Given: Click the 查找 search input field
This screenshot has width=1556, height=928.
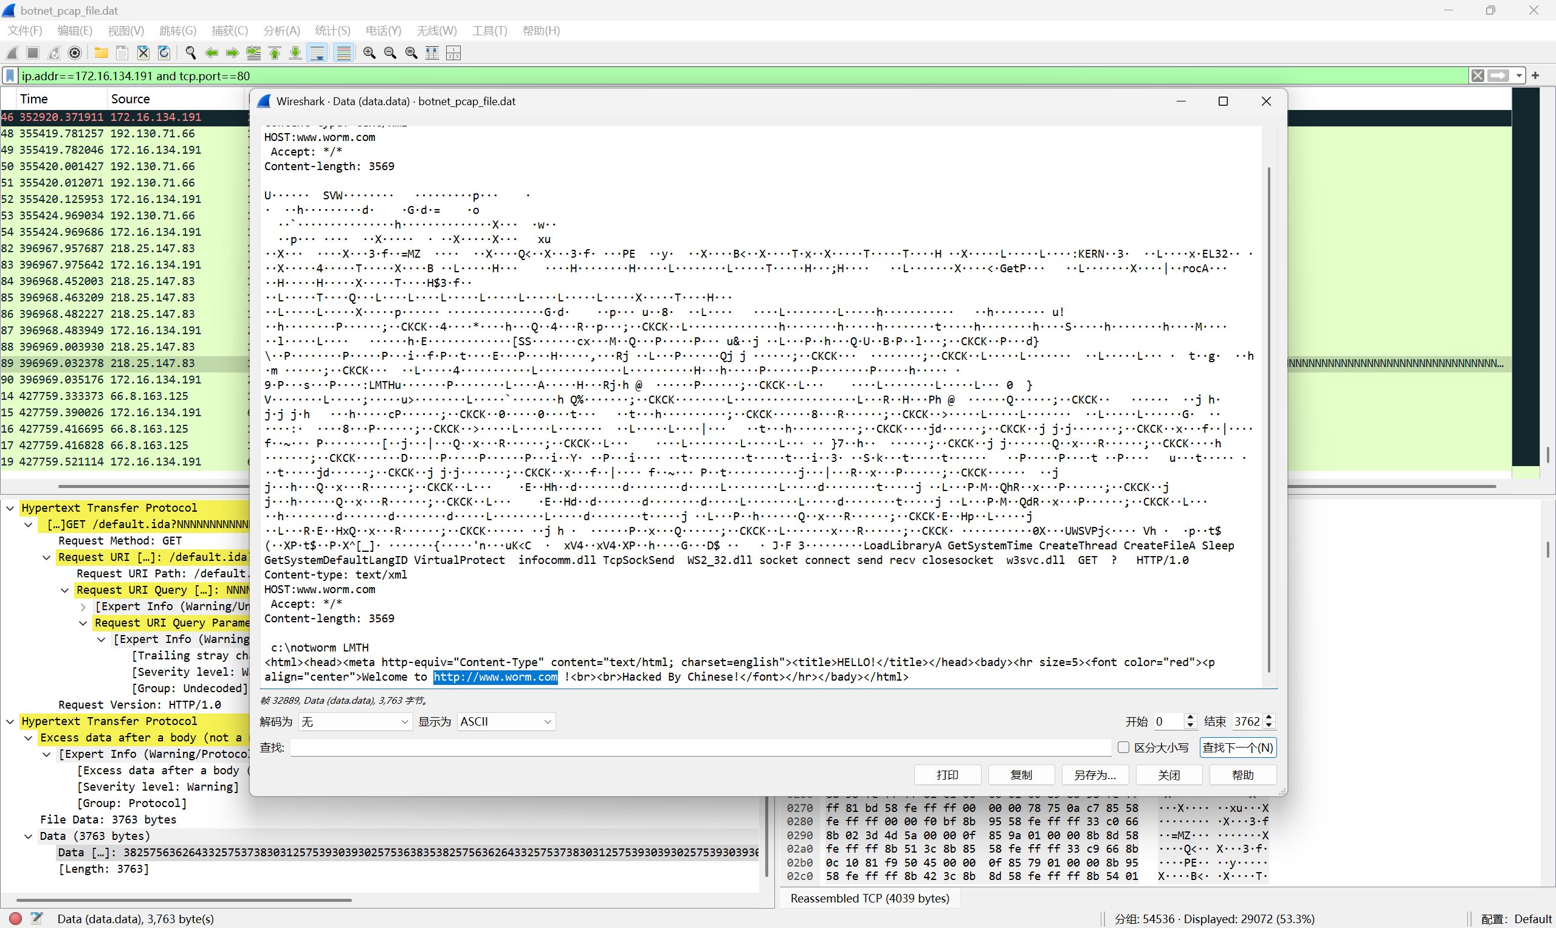Looking at the screenshot, I should [700, 748].
